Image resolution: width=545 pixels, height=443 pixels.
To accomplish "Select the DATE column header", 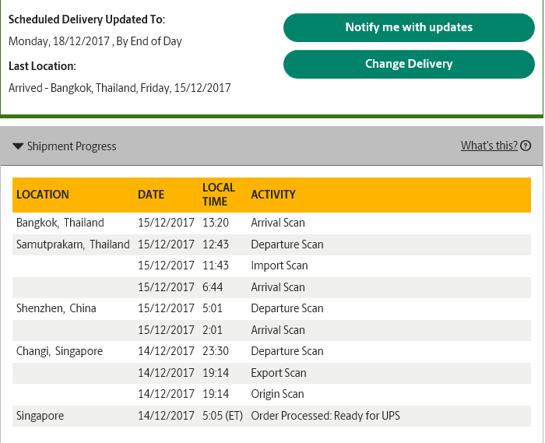I will point(151,195).
